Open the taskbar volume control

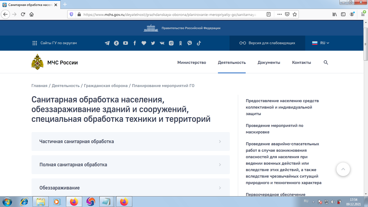(332, 201)
